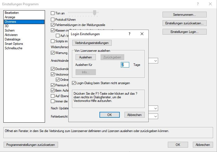Click the 'Ausleihen für' days input field
This screenshot has height=152, width=217.
[125, 65]
